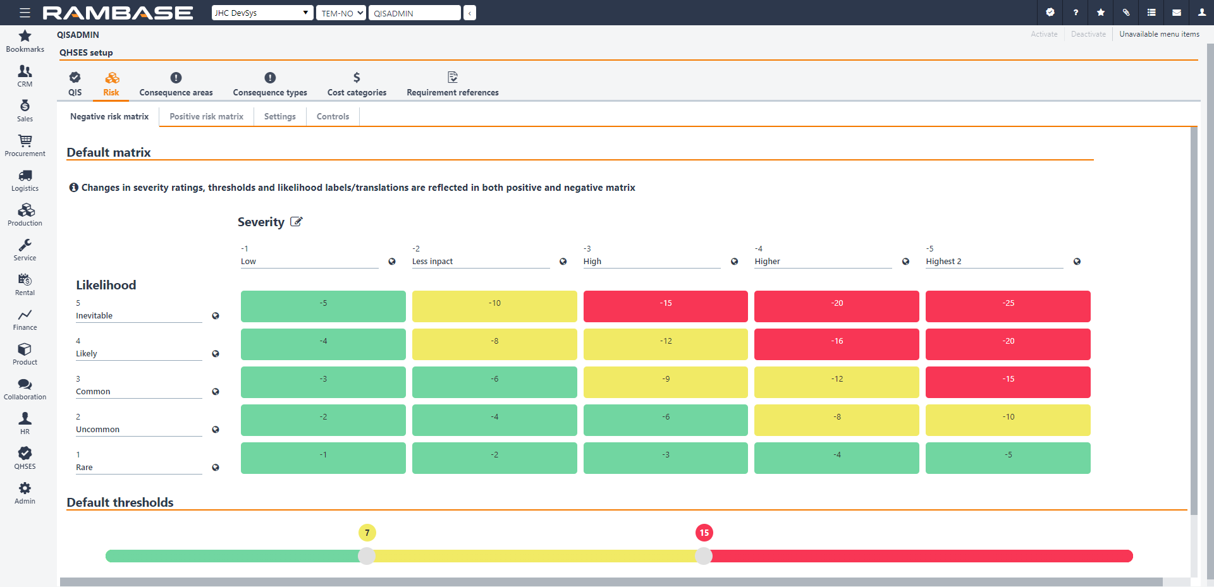Click the paperclip attachments icon in the top bar
The image size is (1214, 587).
pyautogui.click(x=1125, y=13)
